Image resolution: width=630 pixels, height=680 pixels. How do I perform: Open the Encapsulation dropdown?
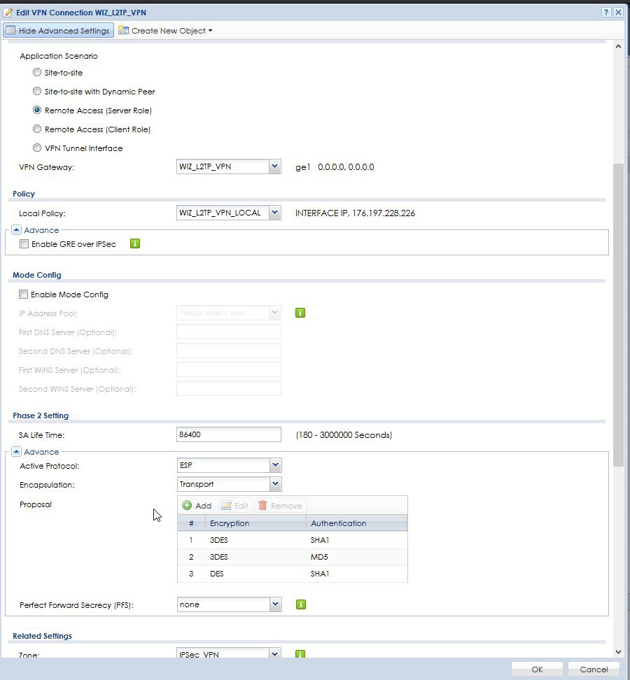275,484
